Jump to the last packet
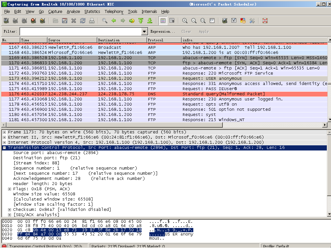Image resolution: width=331 pixels, height=248 pixels. pos(150,21)
